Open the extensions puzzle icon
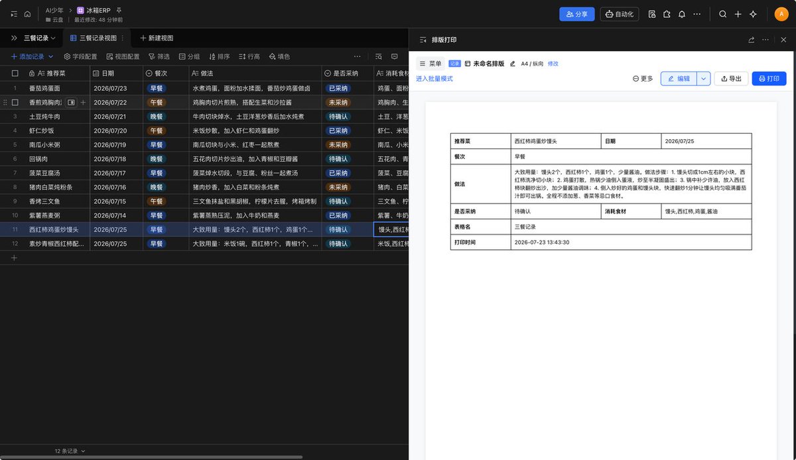The image size is (796, 460). coord(667,14)
